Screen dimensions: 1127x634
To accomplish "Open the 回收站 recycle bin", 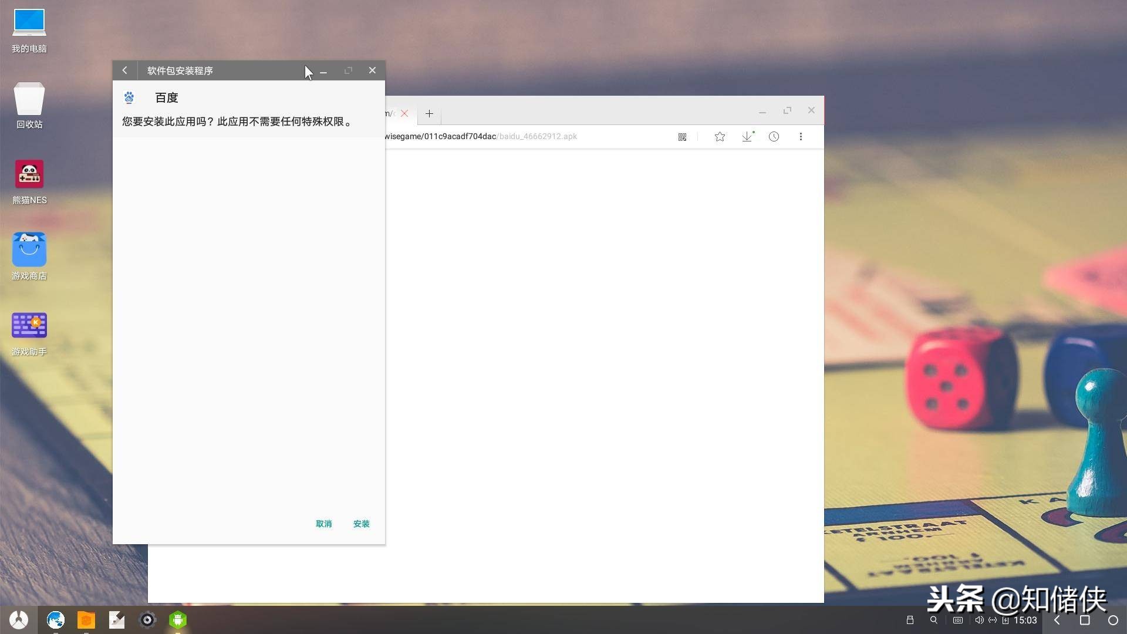I will tap(29, 99).
